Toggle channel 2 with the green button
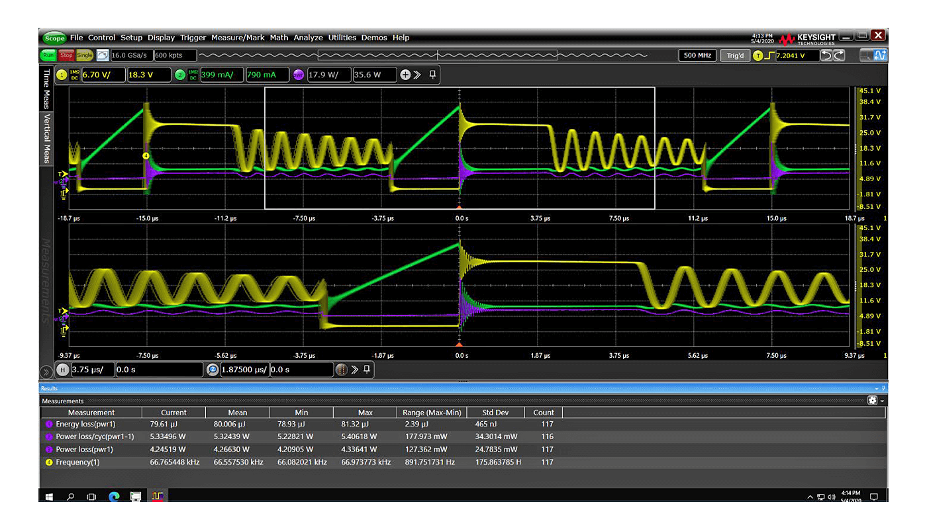Viewport: 927px width, 529px height. (x=180, y=75)
